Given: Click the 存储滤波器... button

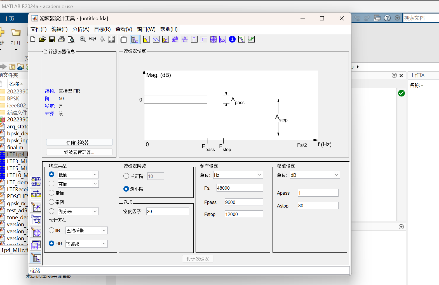Looking at the screenshot, I should point(79,142).
